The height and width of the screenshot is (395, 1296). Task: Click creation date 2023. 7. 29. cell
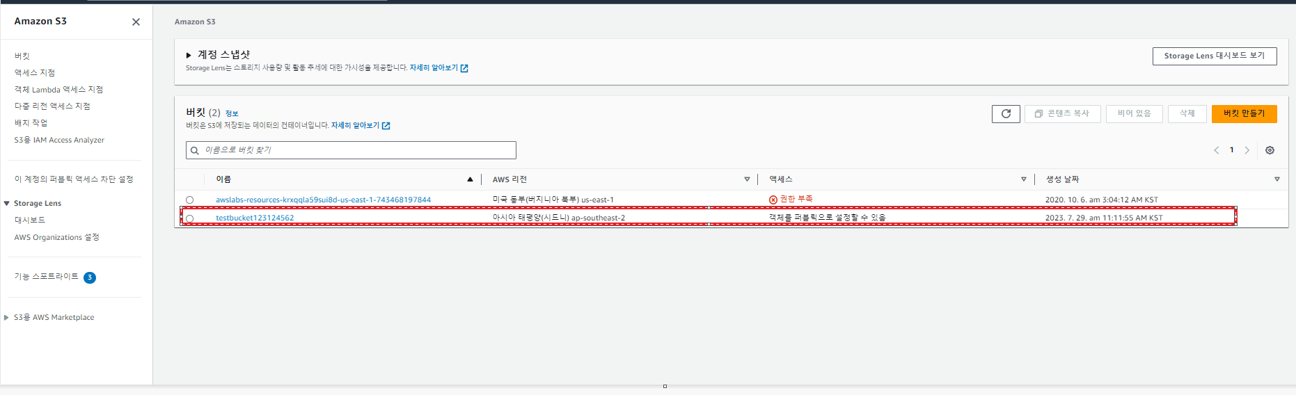pyautogui.click(x=1104, y=218)
